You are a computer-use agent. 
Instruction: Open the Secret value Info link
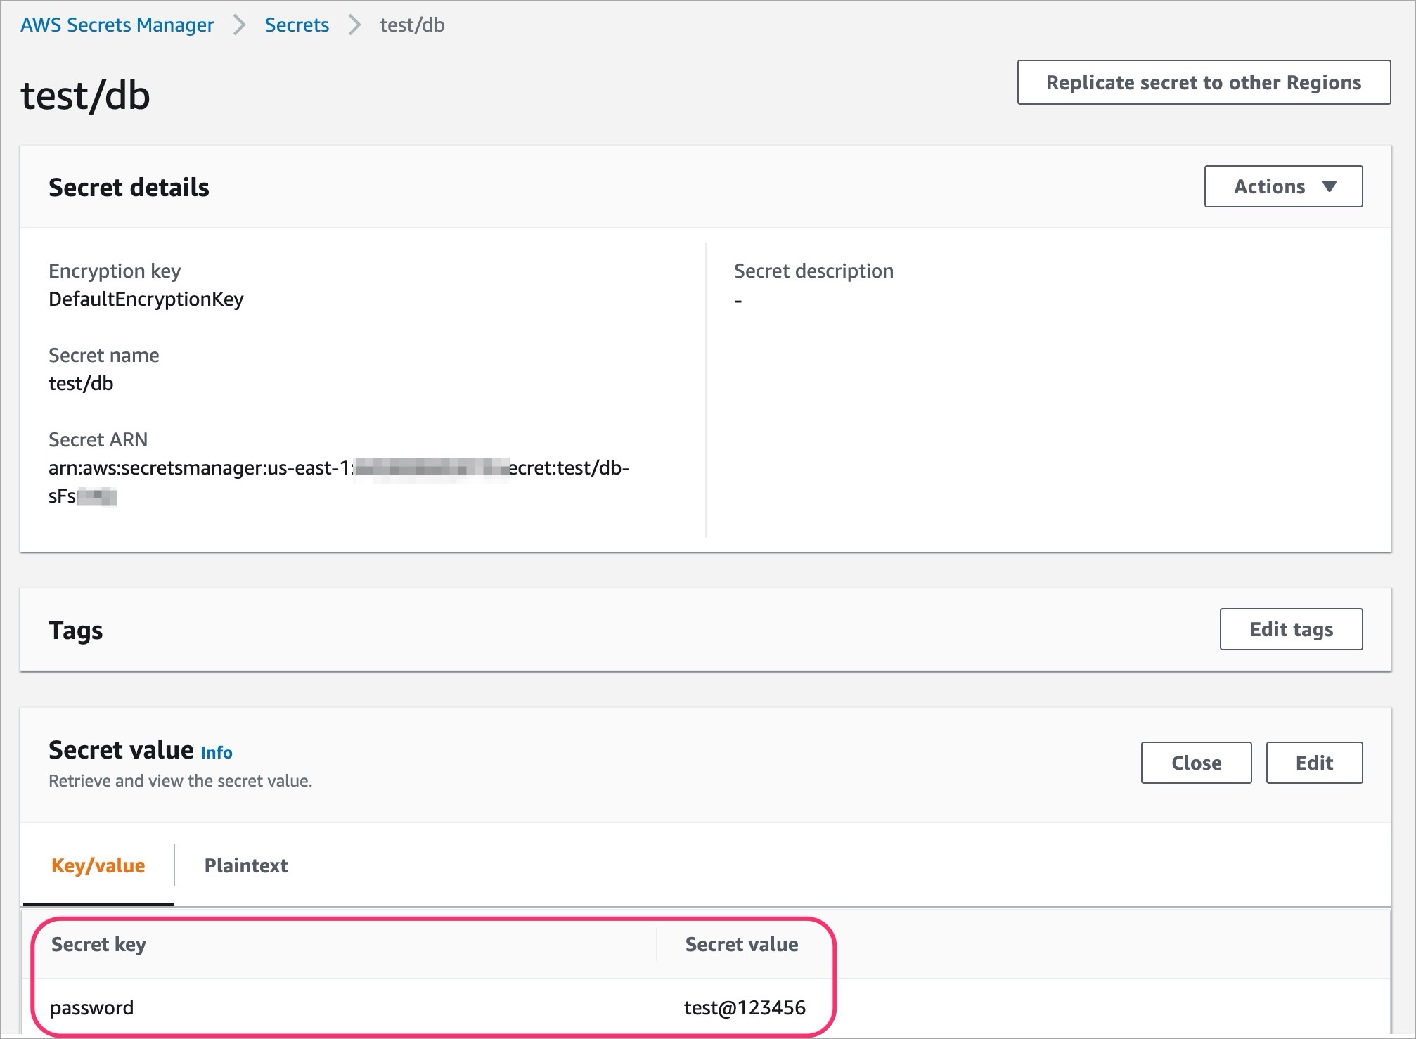(x=217, y=753)
